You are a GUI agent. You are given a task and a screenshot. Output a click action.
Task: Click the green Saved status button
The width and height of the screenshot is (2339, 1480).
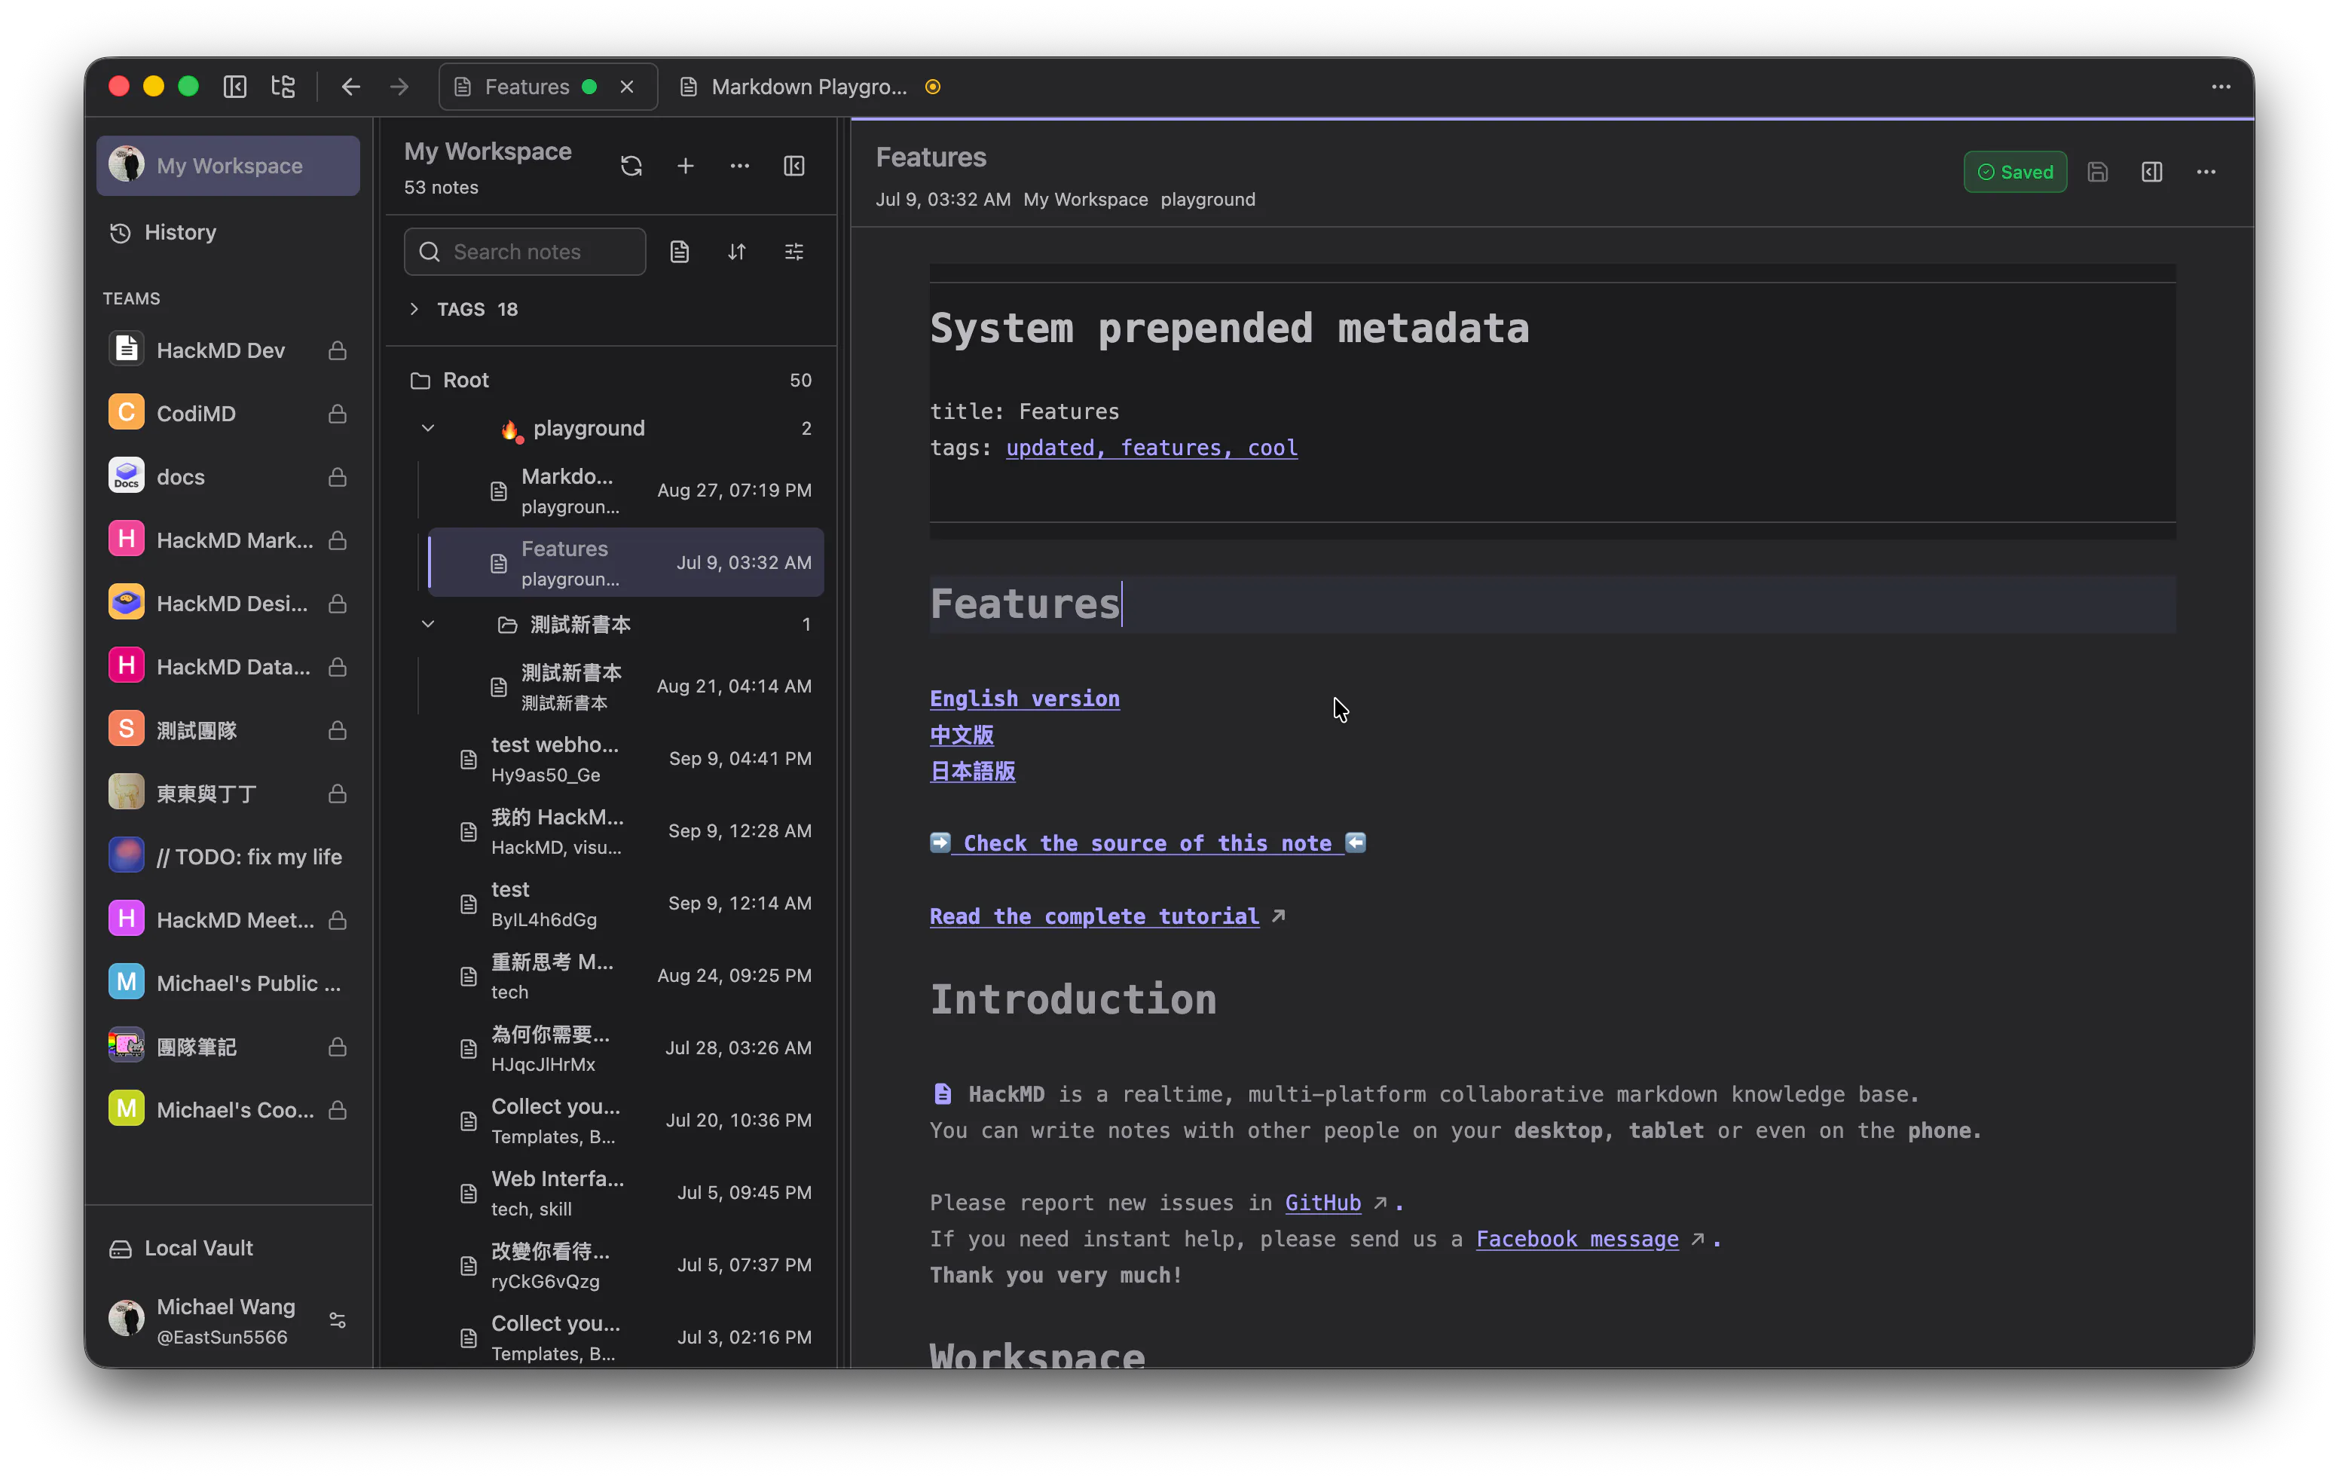click(x=2016, y=172)
